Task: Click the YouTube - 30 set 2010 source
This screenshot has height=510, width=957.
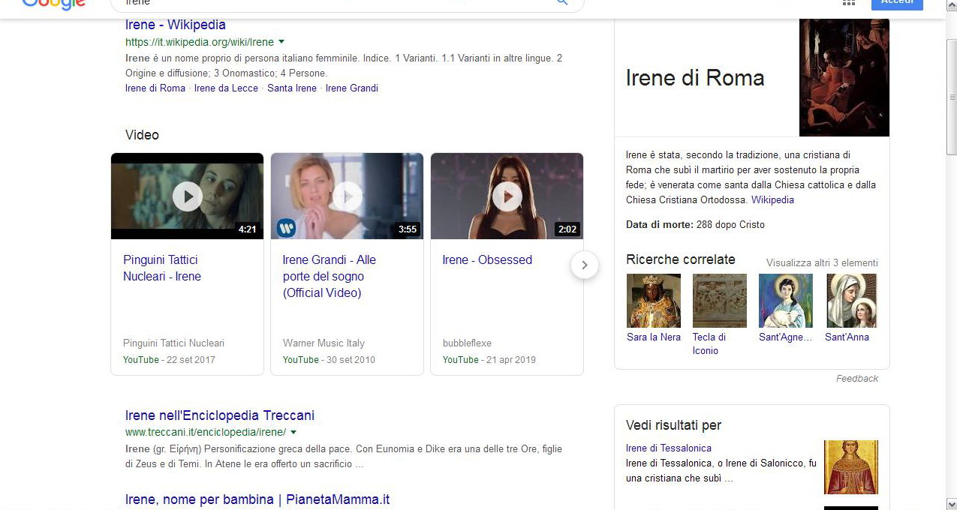Action: (x=329, y=360)
